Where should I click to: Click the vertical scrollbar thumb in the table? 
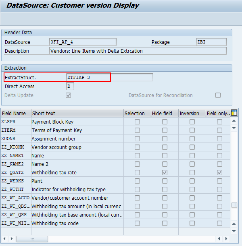pyautogui.click(x=234, y=205)
